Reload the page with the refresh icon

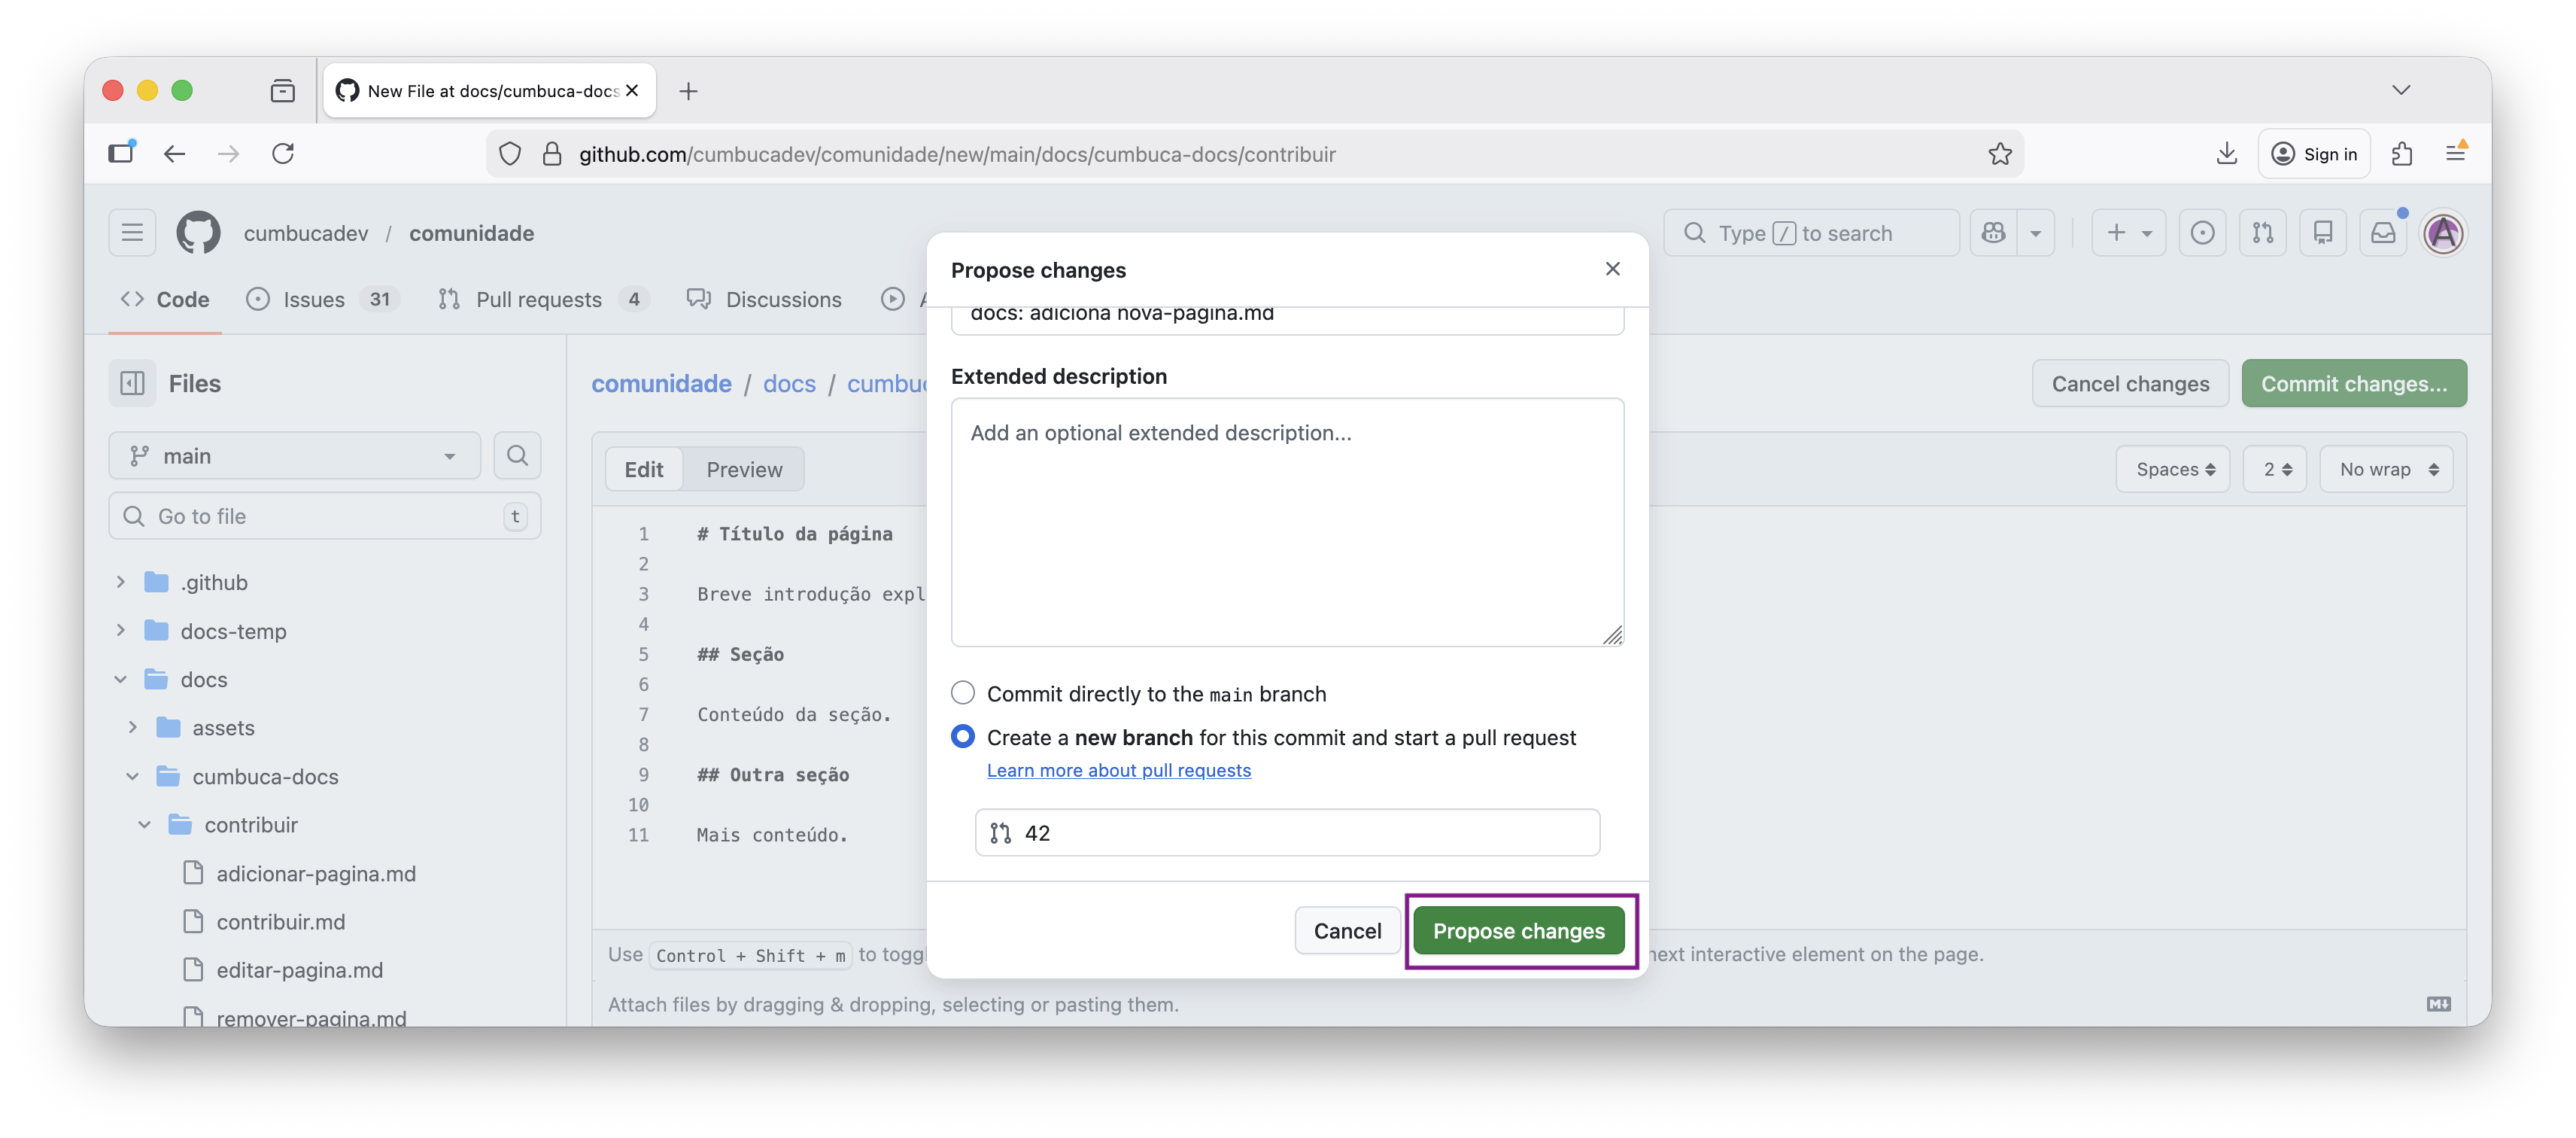(x=283, y=153)
